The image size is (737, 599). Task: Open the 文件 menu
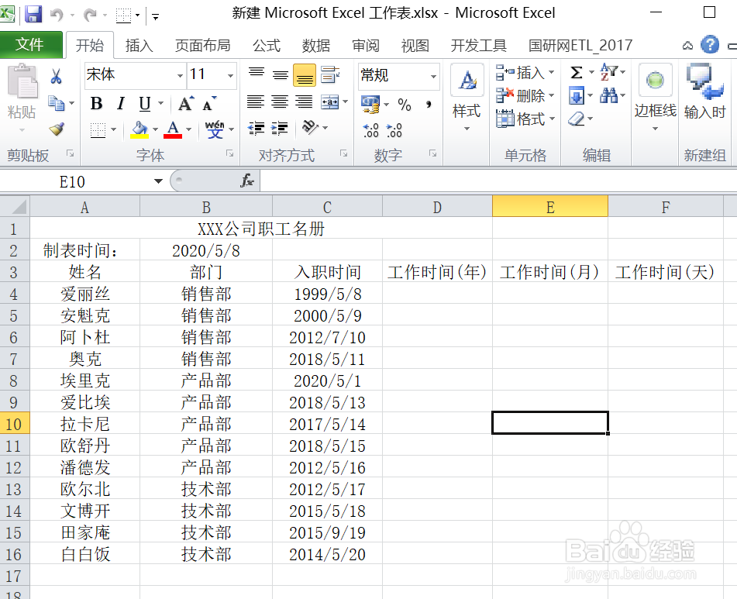tap(32, 45)
